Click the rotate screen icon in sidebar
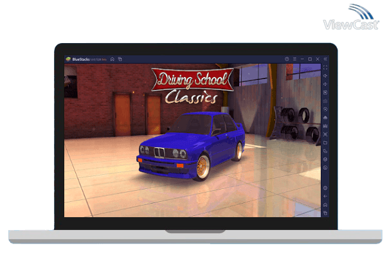Viewport: 387px width, 266px height. pos(325,151)
